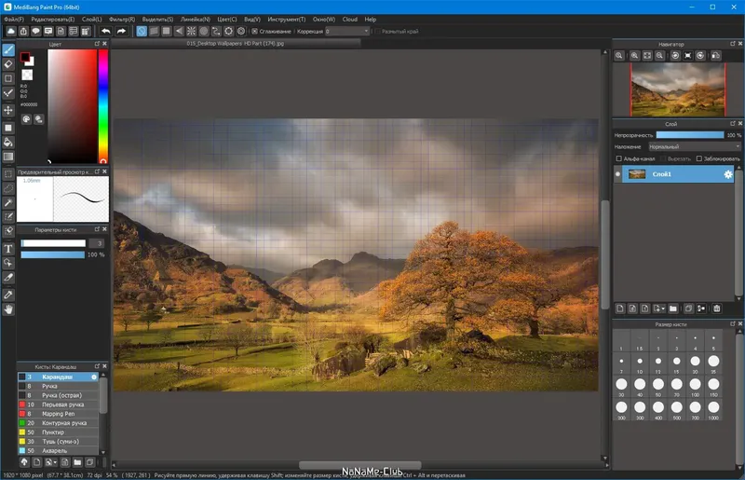Viewport: 745px width, 480px height.
Task: Click the hue rainbow strip
Action: pyautogui.click(x=103, y=106)
